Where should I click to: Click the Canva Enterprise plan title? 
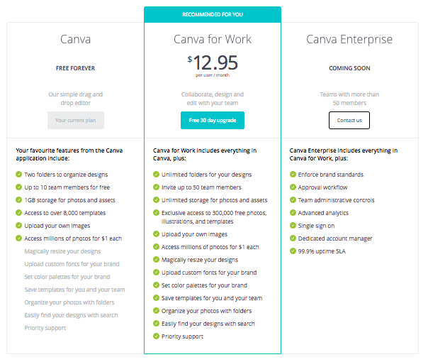349,40
